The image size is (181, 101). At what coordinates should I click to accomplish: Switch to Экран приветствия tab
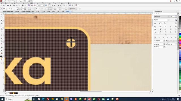(x=8, y=12)
